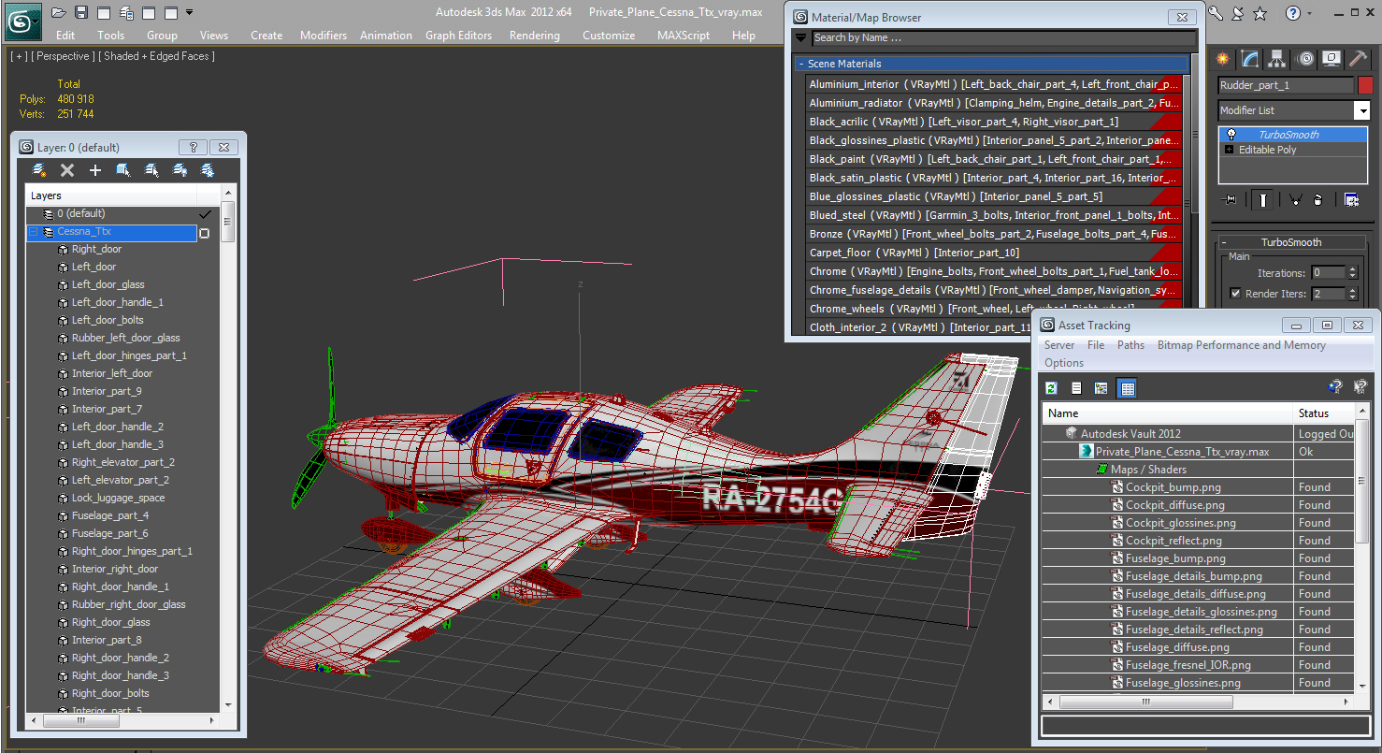Click the Status column header in Asset Tracking
This screenshot has width=1382, height=753.
1324,413
